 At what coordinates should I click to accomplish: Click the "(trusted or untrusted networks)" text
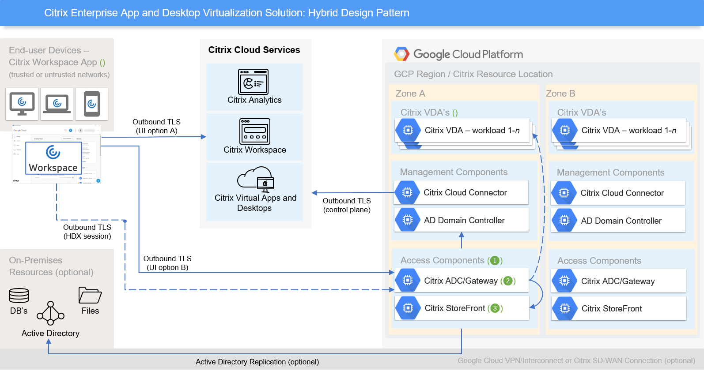pos(59,75)
